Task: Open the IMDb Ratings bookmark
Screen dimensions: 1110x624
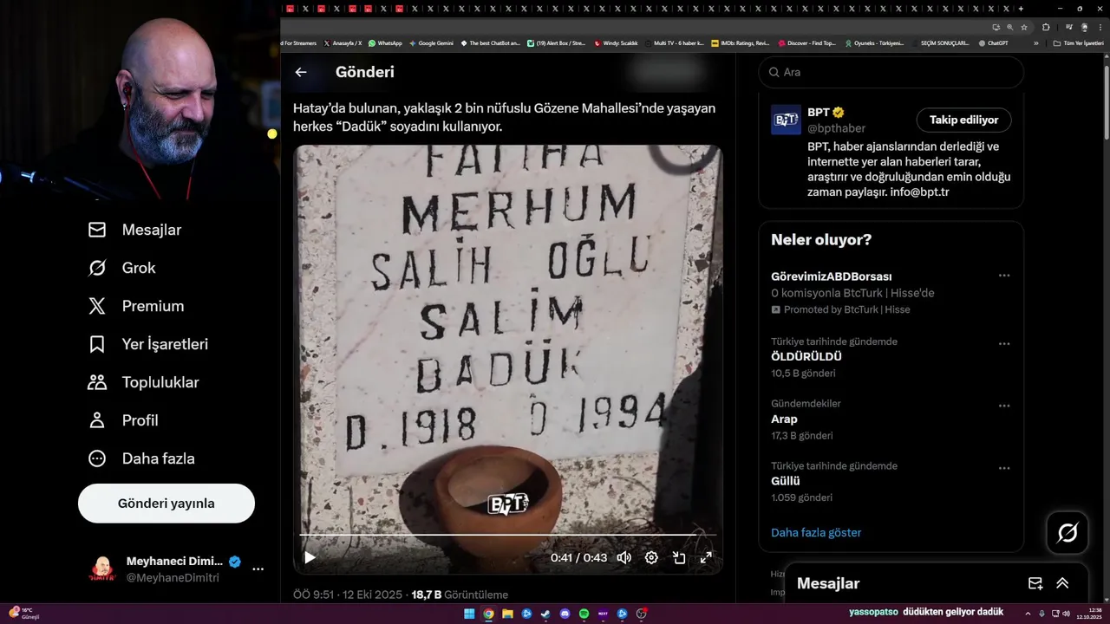Action: [x=740, y=42]
